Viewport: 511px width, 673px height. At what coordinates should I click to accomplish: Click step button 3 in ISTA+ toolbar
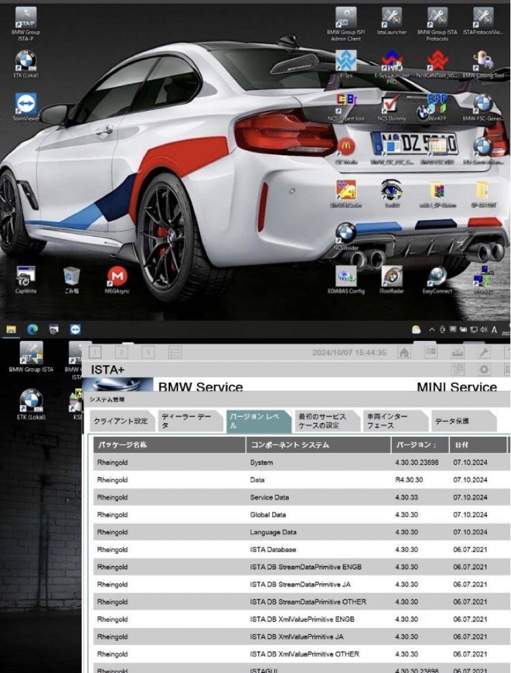[x=148, y=352]
